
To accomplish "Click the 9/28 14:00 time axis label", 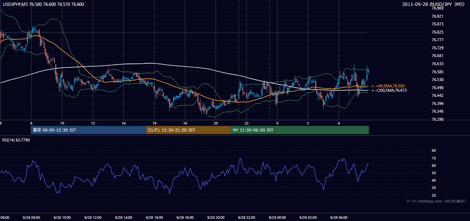I will (123, 218).
